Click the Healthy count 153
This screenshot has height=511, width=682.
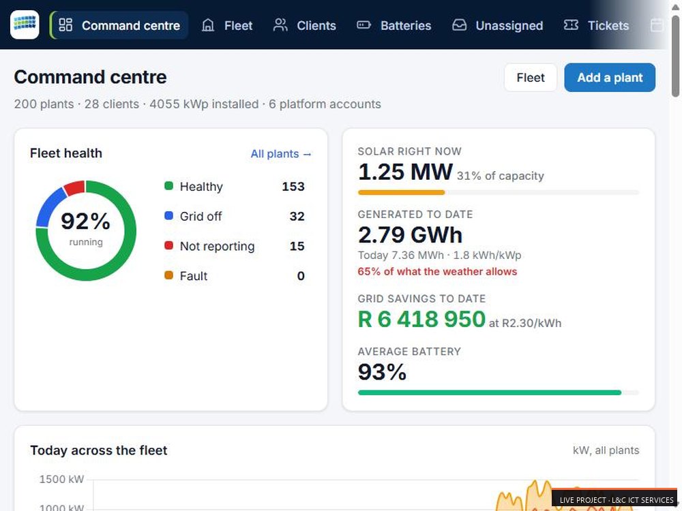point(293,187)
